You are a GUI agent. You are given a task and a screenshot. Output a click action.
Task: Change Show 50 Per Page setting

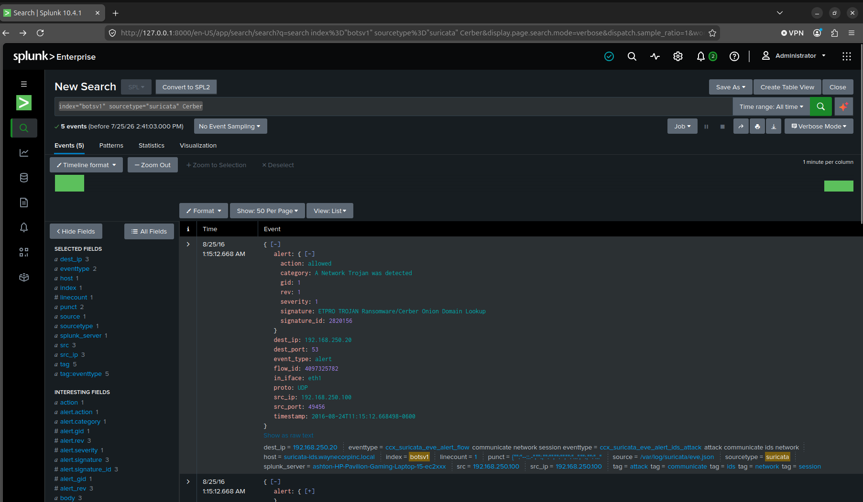click(x=267, y=211)
